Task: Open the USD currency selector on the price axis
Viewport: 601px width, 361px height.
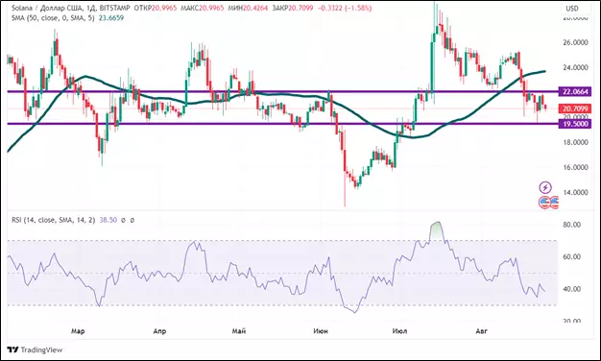Action: [x=572, y=8]
